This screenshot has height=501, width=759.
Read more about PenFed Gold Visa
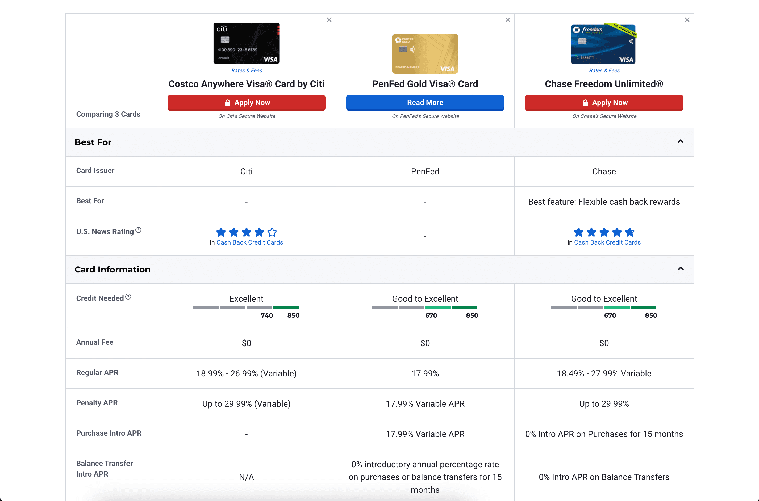click(x=425, y=103)
